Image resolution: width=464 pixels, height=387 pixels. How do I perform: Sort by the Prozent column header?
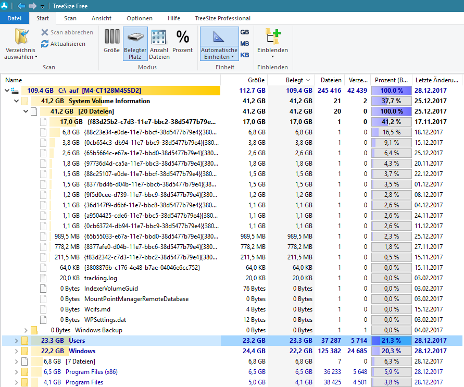pos(391,80)
